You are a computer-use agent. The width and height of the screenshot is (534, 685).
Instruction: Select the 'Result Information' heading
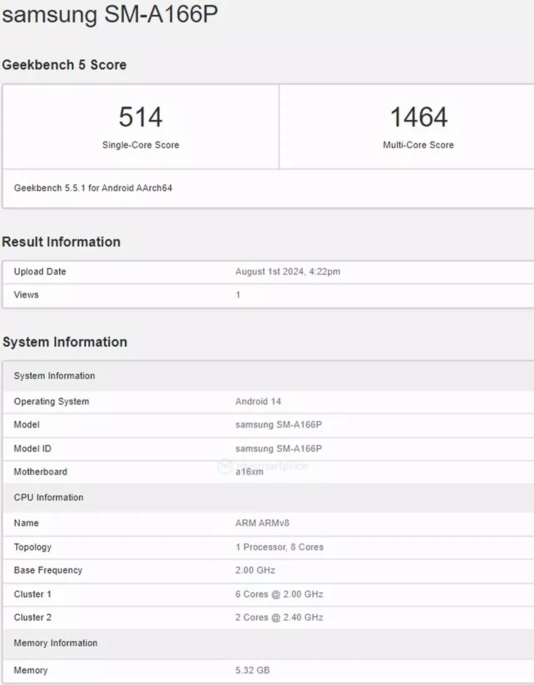coord(61,242)
